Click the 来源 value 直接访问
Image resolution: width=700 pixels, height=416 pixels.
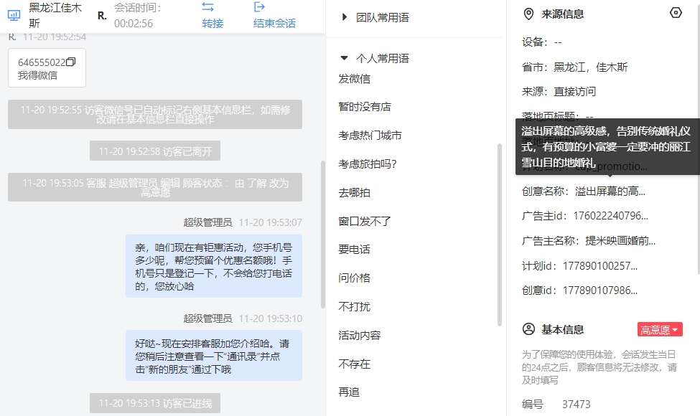tap(574, 92)
